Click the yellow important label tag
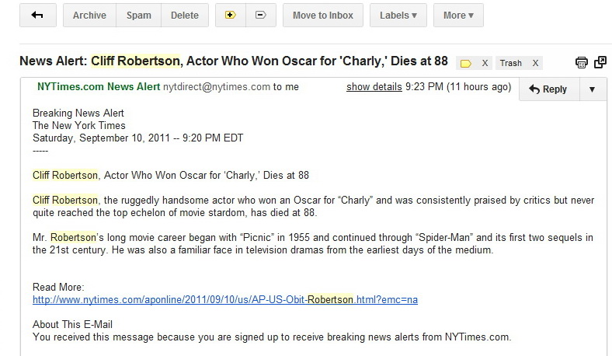 pos(467,63)
